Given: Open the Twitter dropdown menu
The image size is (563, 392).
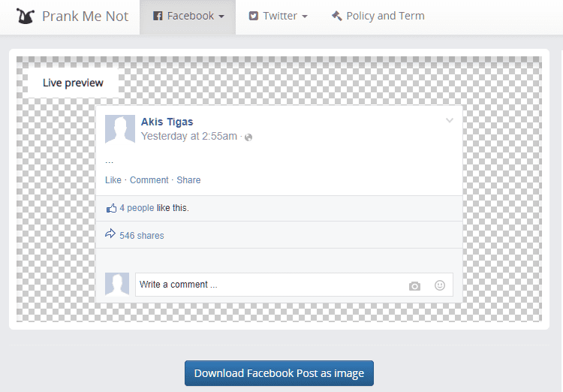Looking at the screenshot, I should tap(278, 17).
